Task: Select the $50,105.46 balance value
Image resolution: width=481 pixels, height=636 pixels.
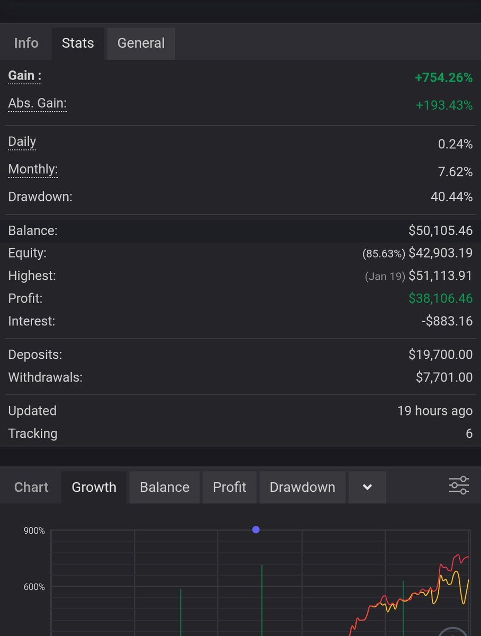Action: click(x=440, y=231)
